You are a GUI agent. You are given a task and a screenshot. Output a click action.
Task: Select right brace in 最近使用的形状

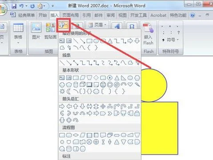[x=96, y=48]
